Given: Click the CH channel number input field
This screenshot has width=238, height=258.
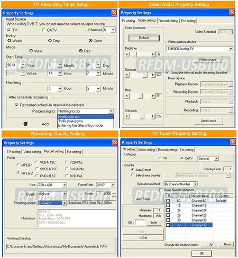Looking at the screenshot, I should pos(140,223).
